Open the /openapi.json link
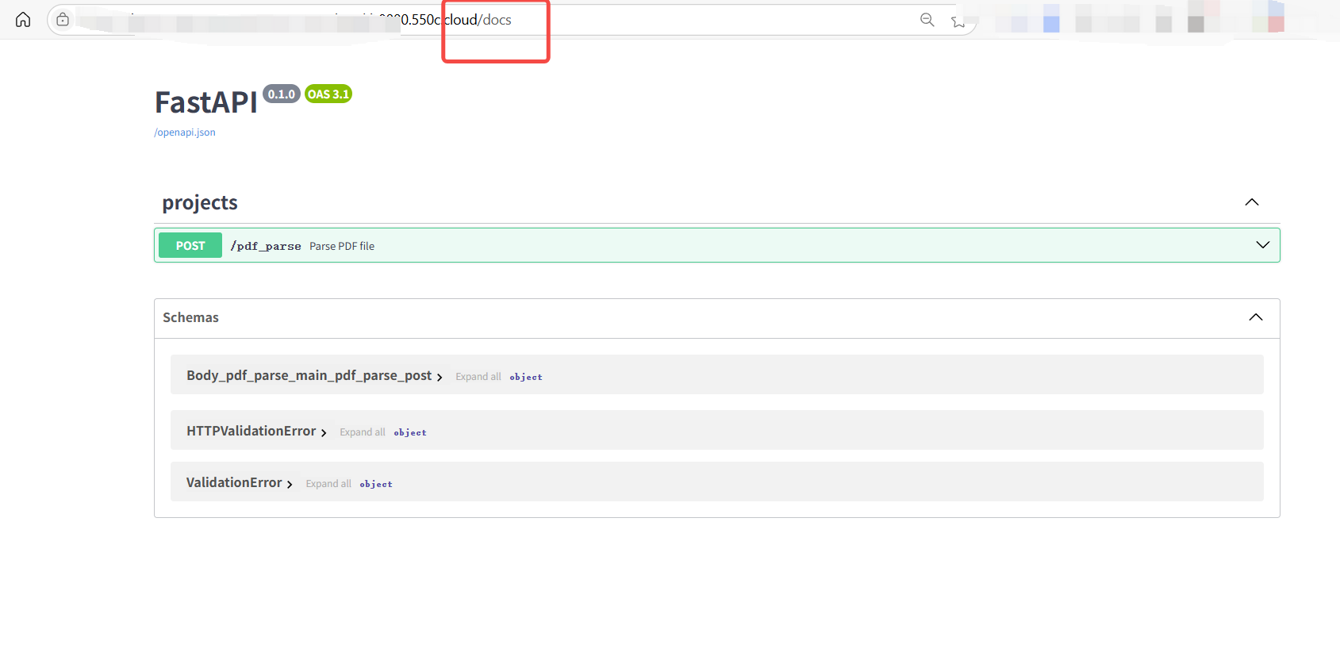The image size is (1340, 660). click(185, 132)
